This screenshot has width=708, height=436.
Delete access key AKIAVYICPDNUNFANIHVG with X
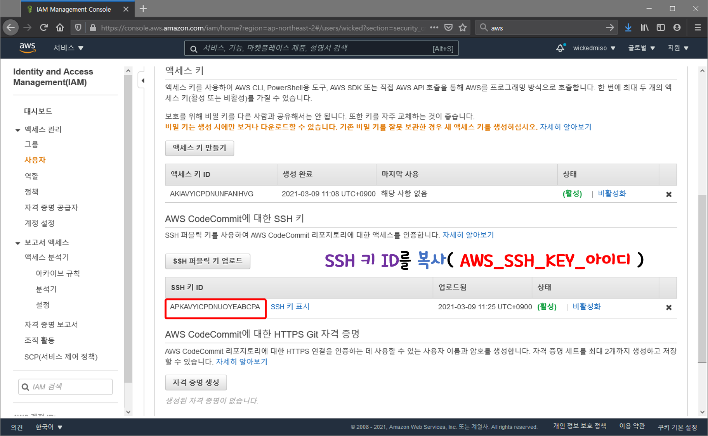pos(668,194)
